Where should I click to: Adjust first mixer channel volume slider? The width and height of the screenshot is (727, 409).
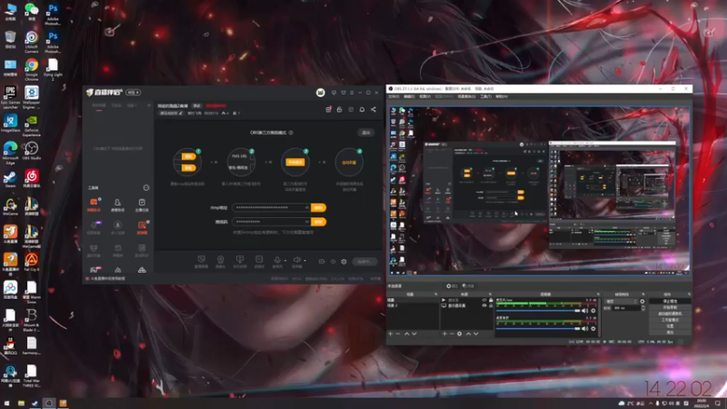pyautogui.click(x=538, y=311)
